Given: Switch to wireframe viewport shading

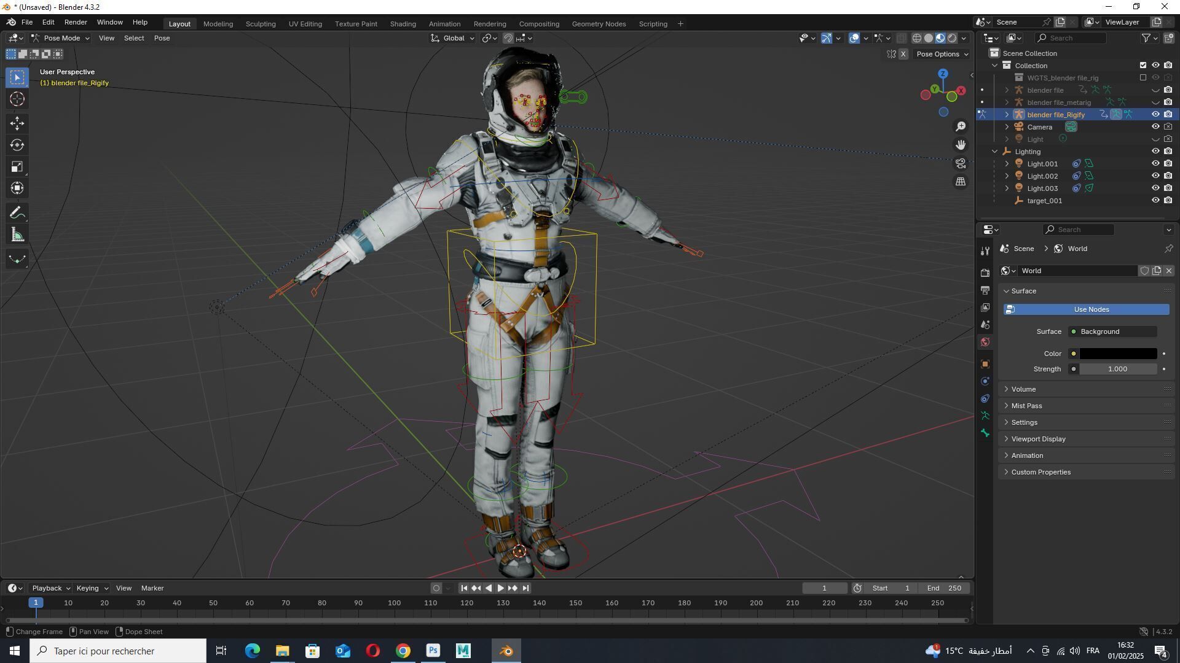Looking at the screenshot, I should 916,38.
